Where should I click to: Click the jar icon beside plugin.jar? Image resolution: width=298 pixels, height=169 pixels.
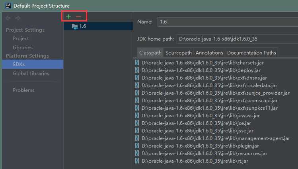(137, 146)
